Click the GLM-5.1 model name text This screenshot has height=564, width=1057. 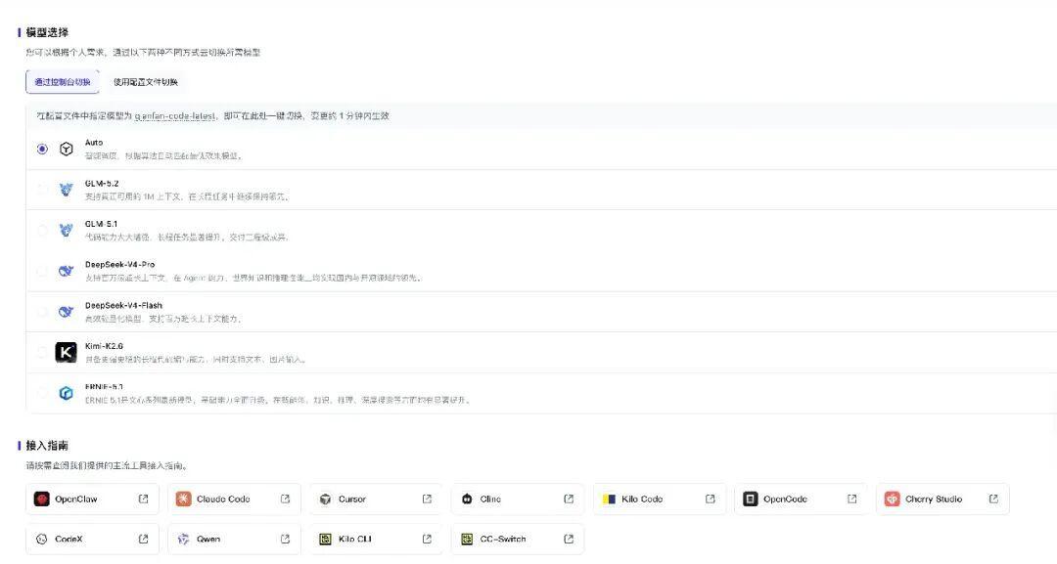pyautogui.click(x=101, y=224)
